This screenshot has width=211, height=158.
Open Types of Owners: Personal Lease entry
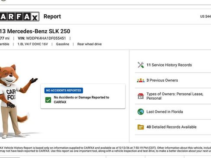pos(175,96)
